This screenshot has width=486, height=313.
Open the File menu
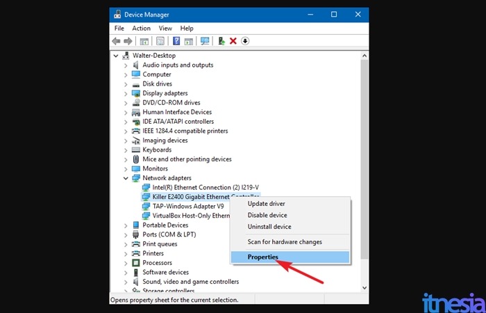[x=119, y=29]
